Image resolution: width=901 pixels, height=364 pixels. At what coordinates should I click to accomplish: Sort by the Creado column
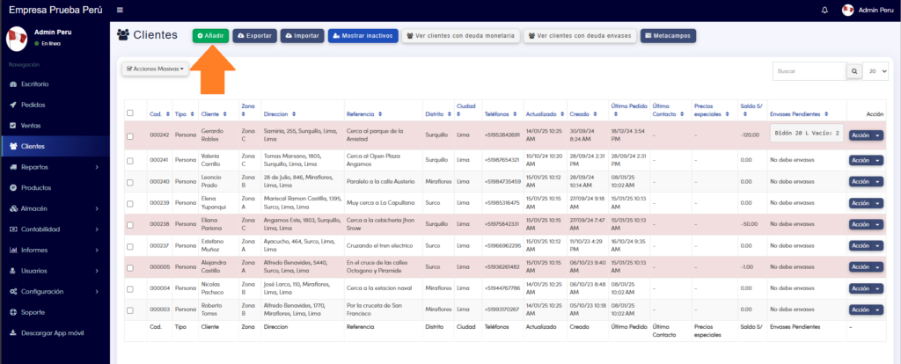pyautogui.click(x=582, y=114)
